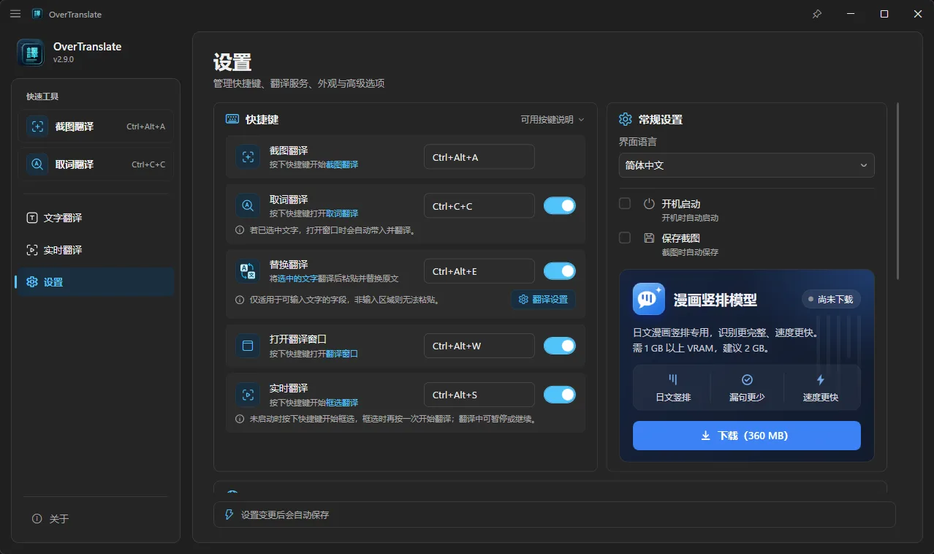
Task: Click the 设置 gear icon in sidebar
Action: coord(32,282)
